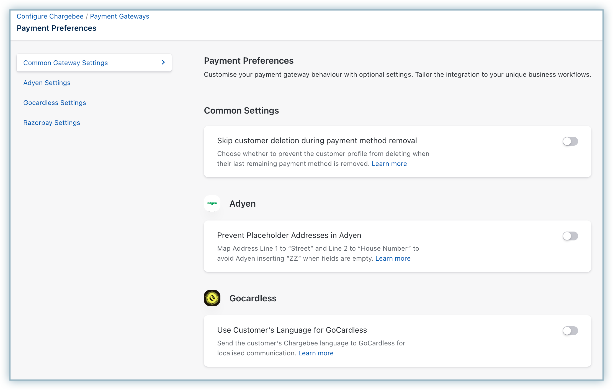Click Payment Preferences page title

tap(56, 28)
